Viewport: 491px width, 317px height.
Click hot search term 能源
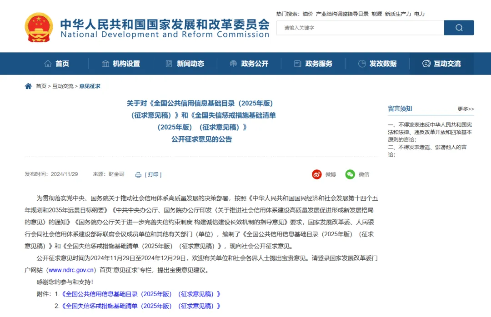coord(377,14)
